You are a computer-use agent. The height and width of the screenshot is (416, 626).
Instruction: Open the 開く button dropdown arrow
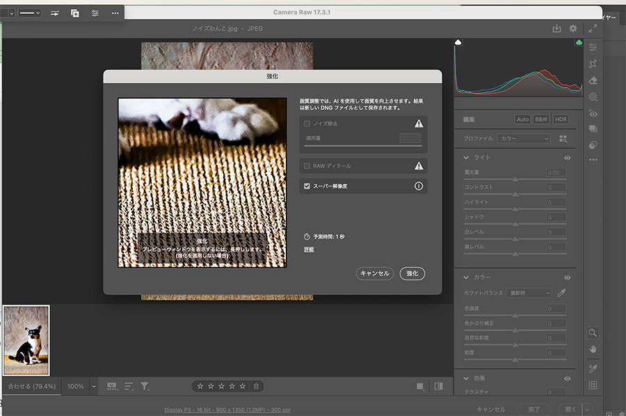[587, 410]
